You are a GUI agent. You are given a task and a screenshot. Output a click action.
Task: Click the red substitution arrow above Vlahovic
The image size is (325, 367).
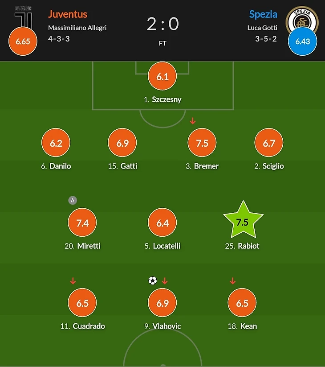point(165,281)
